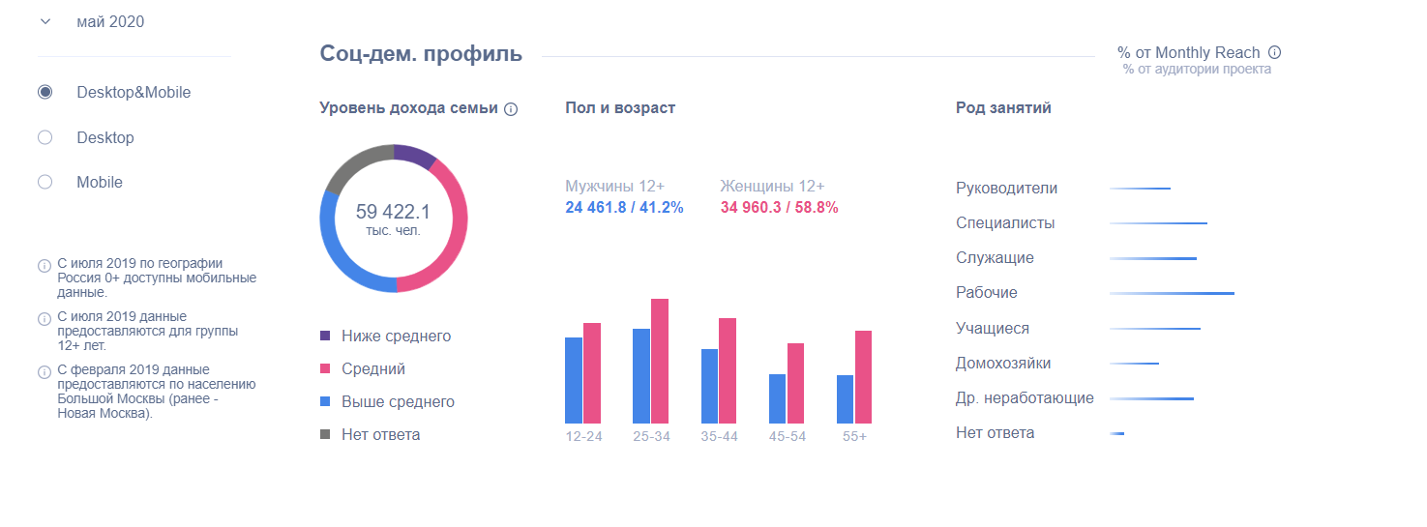Viewport: 1427px width, 527px height.
Task: Click info icon for Большой Москвы note
Action: coord(44,372)
